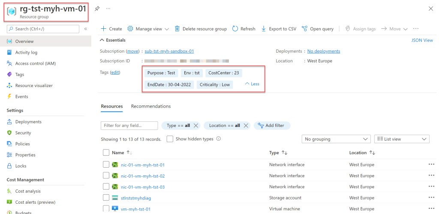This screenshot has width=439, height=214.
Task: Open the Manage view dropdown menu
Action: click(148, 29)
